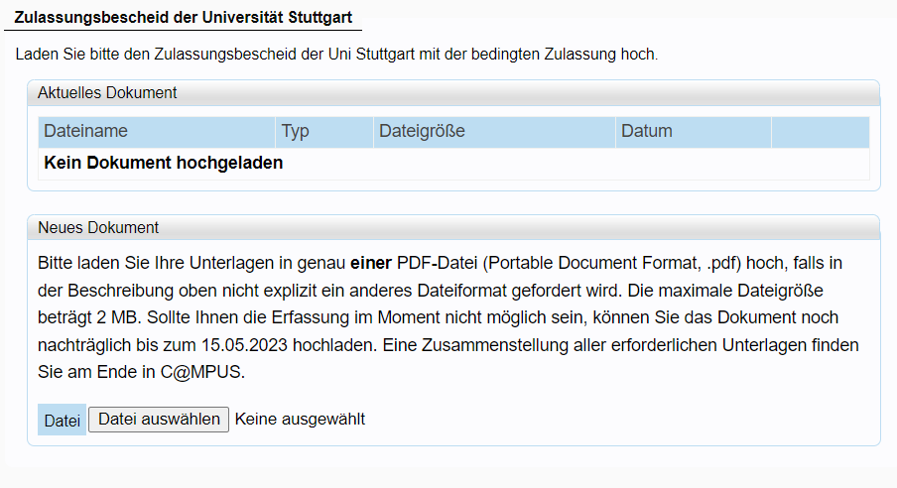This screenshot has width=897, height=488.
Task: Click 'Kein Dokument hochgeladen' table row
Action: [453, 164]
